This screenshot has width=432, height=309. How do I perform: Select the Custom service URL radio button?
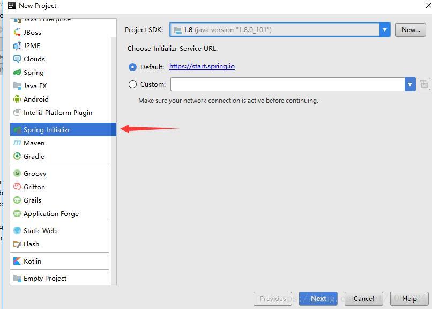point(132,84)
